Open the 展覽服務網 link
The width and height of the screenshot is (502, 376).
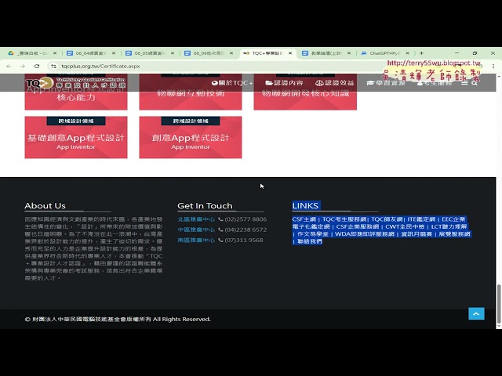point(454,234)
